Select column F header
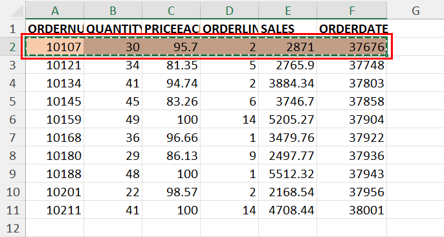 click(352, 10)
